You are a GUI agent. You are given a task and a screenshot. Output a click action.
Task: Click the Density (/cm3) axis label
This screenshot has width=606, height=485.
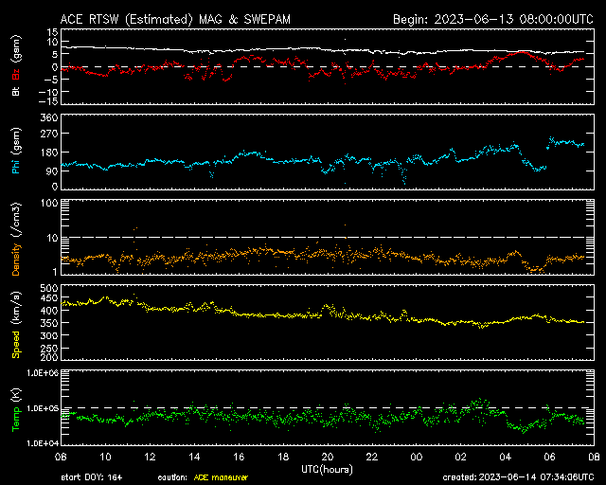coord(16,238)
